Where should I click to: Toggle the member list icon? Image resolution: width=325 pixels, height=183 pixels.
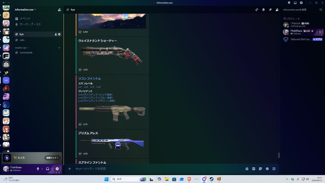pos(277,9)
